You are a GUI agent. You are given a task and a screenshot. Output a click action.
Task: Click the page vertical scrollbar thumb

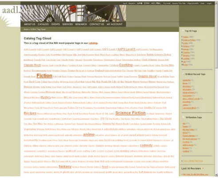pyautogui.click(x=216, y=36)
